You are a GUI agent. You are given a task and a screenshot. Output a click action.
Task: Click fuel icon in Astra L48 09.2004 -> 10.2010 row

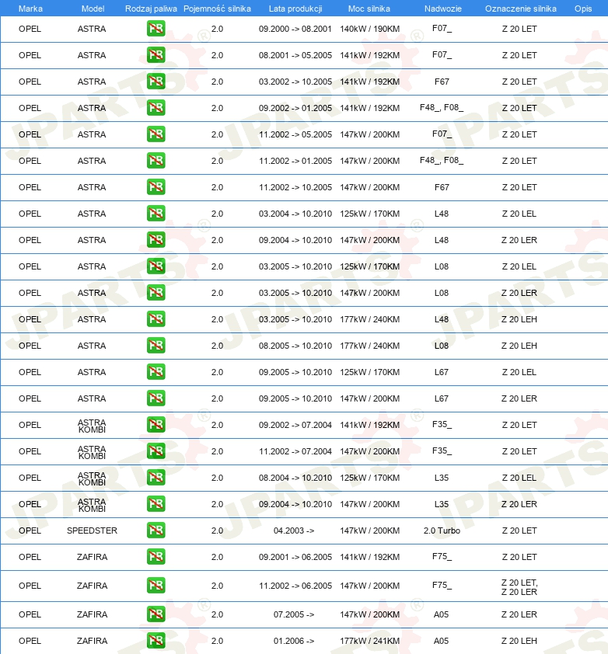(x=155, y=240)
